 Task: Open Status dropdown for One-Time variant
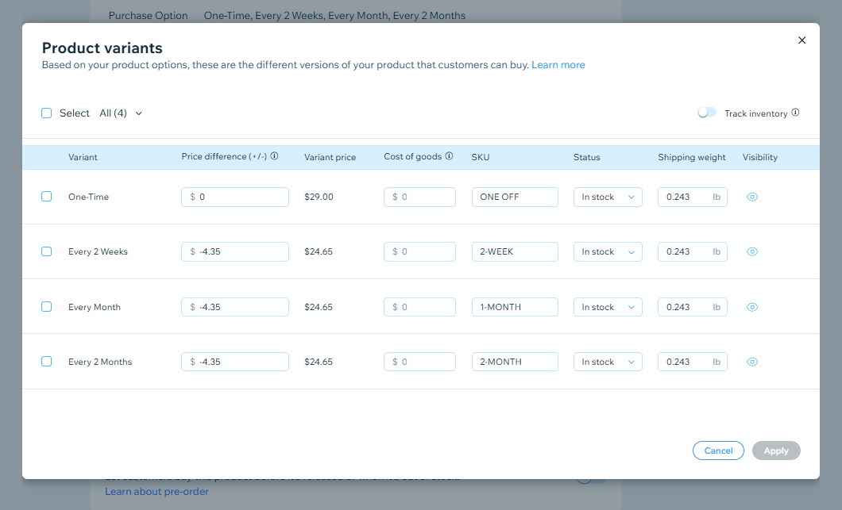pyautogui.click(x=608, y=197)
